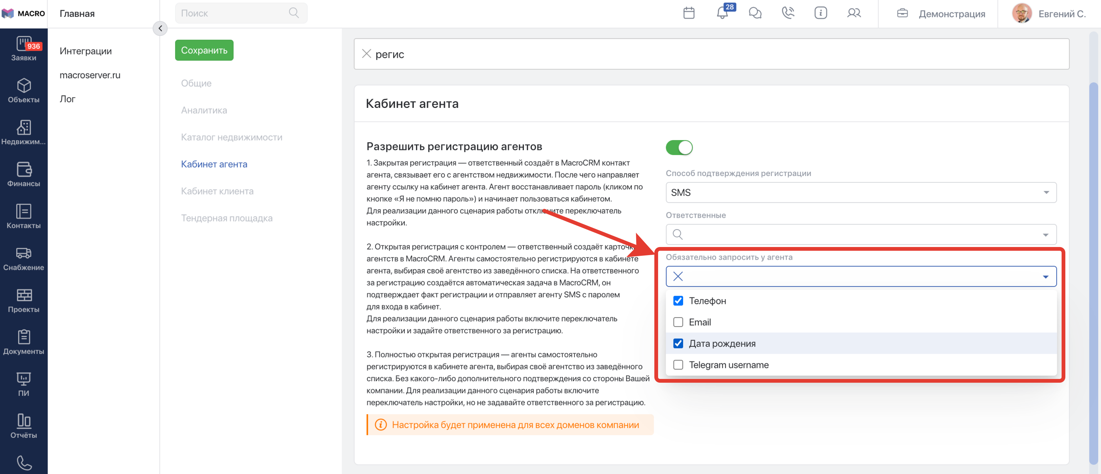Go to Финансы wallet icon

tap(23, 174)
